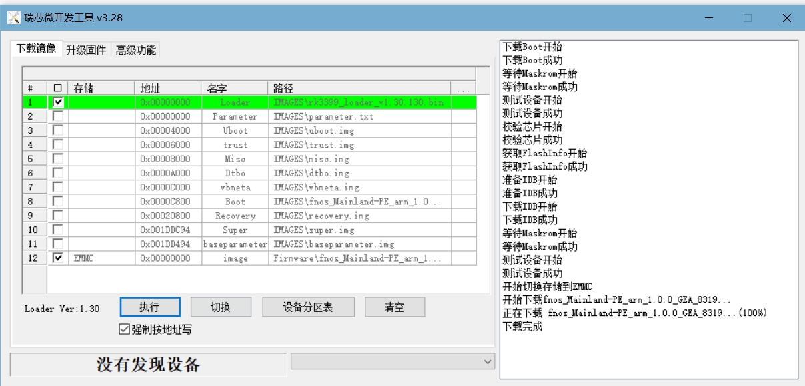This screenshot has height=386, width=805.
Task: Check the Boot row checkbox
Action: click(x=58, y=201)
